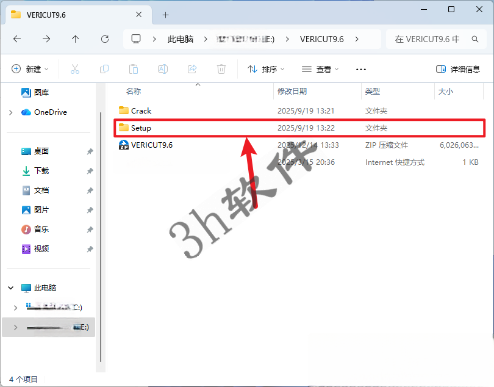Unpin 下载 using its pin icon
Viewport: 494px width, 387px height.
click(x=90, y=171)
